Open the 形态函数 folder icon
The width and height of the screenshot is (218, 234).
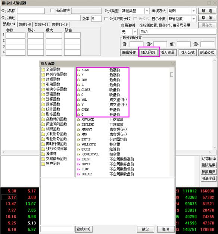tap(43, 114)
